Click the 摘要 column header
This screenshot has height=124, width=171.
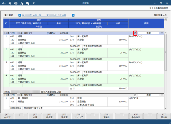click(146, 23)
